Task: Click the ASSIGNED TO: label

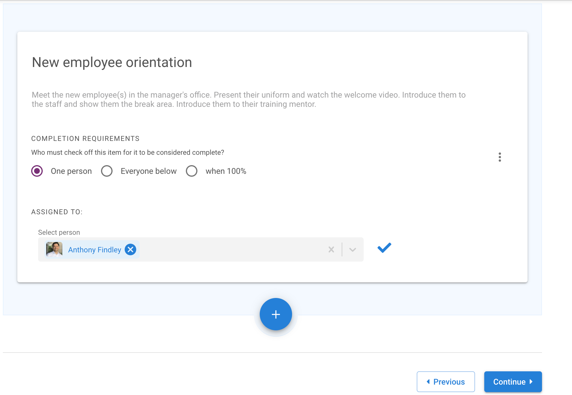Action: (57, 212)
